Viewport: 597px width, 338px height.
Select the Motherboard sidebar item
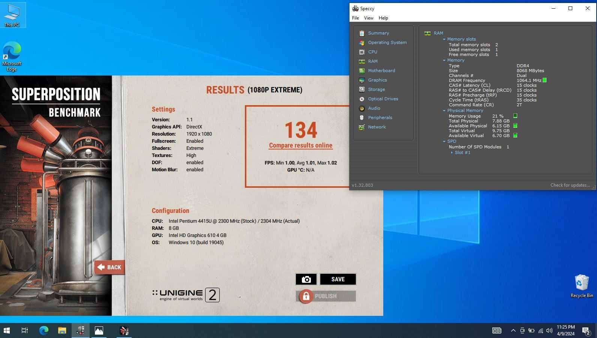[x=381, y=71]
